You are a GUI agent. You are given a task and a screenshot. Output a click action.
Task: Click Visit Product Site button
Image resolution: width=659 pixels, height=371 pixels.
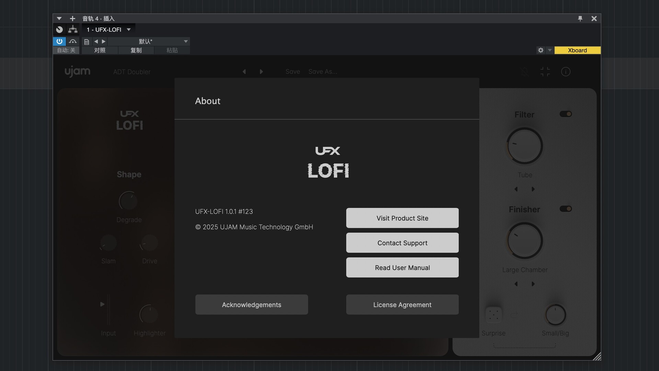(402, 218)
